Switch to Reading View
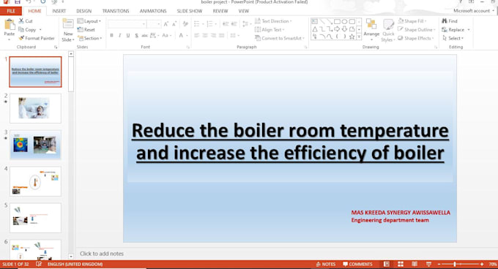Image resolution: width=498 pixels, height=269 pixels. (x=415, y=264)
